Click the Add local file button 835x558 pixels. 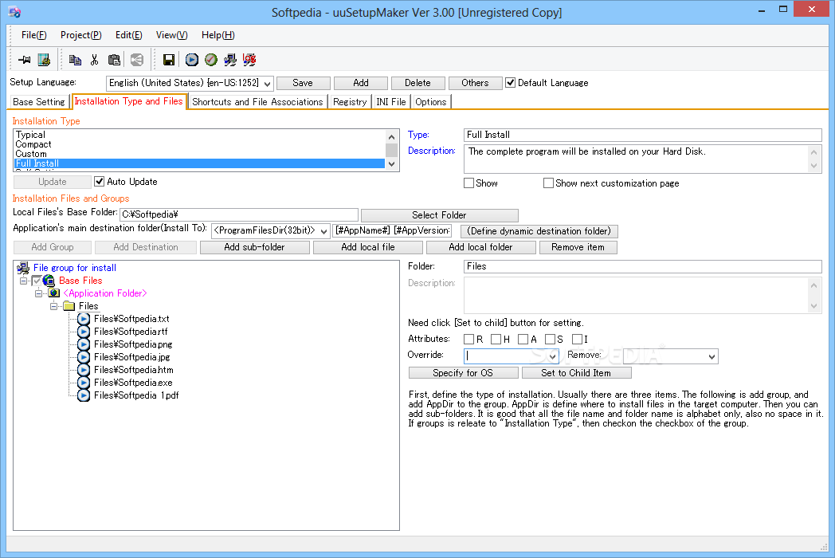[368, 247]
